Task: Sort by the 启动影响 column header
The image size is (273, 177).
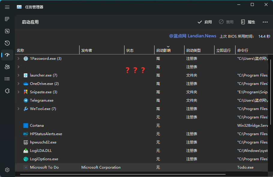Action: coord(164,50)
